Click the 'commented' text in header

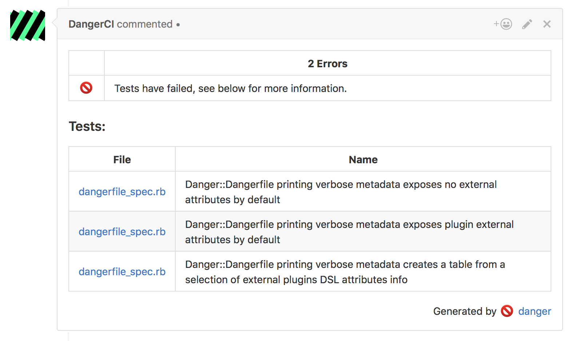tap(145, 24)
